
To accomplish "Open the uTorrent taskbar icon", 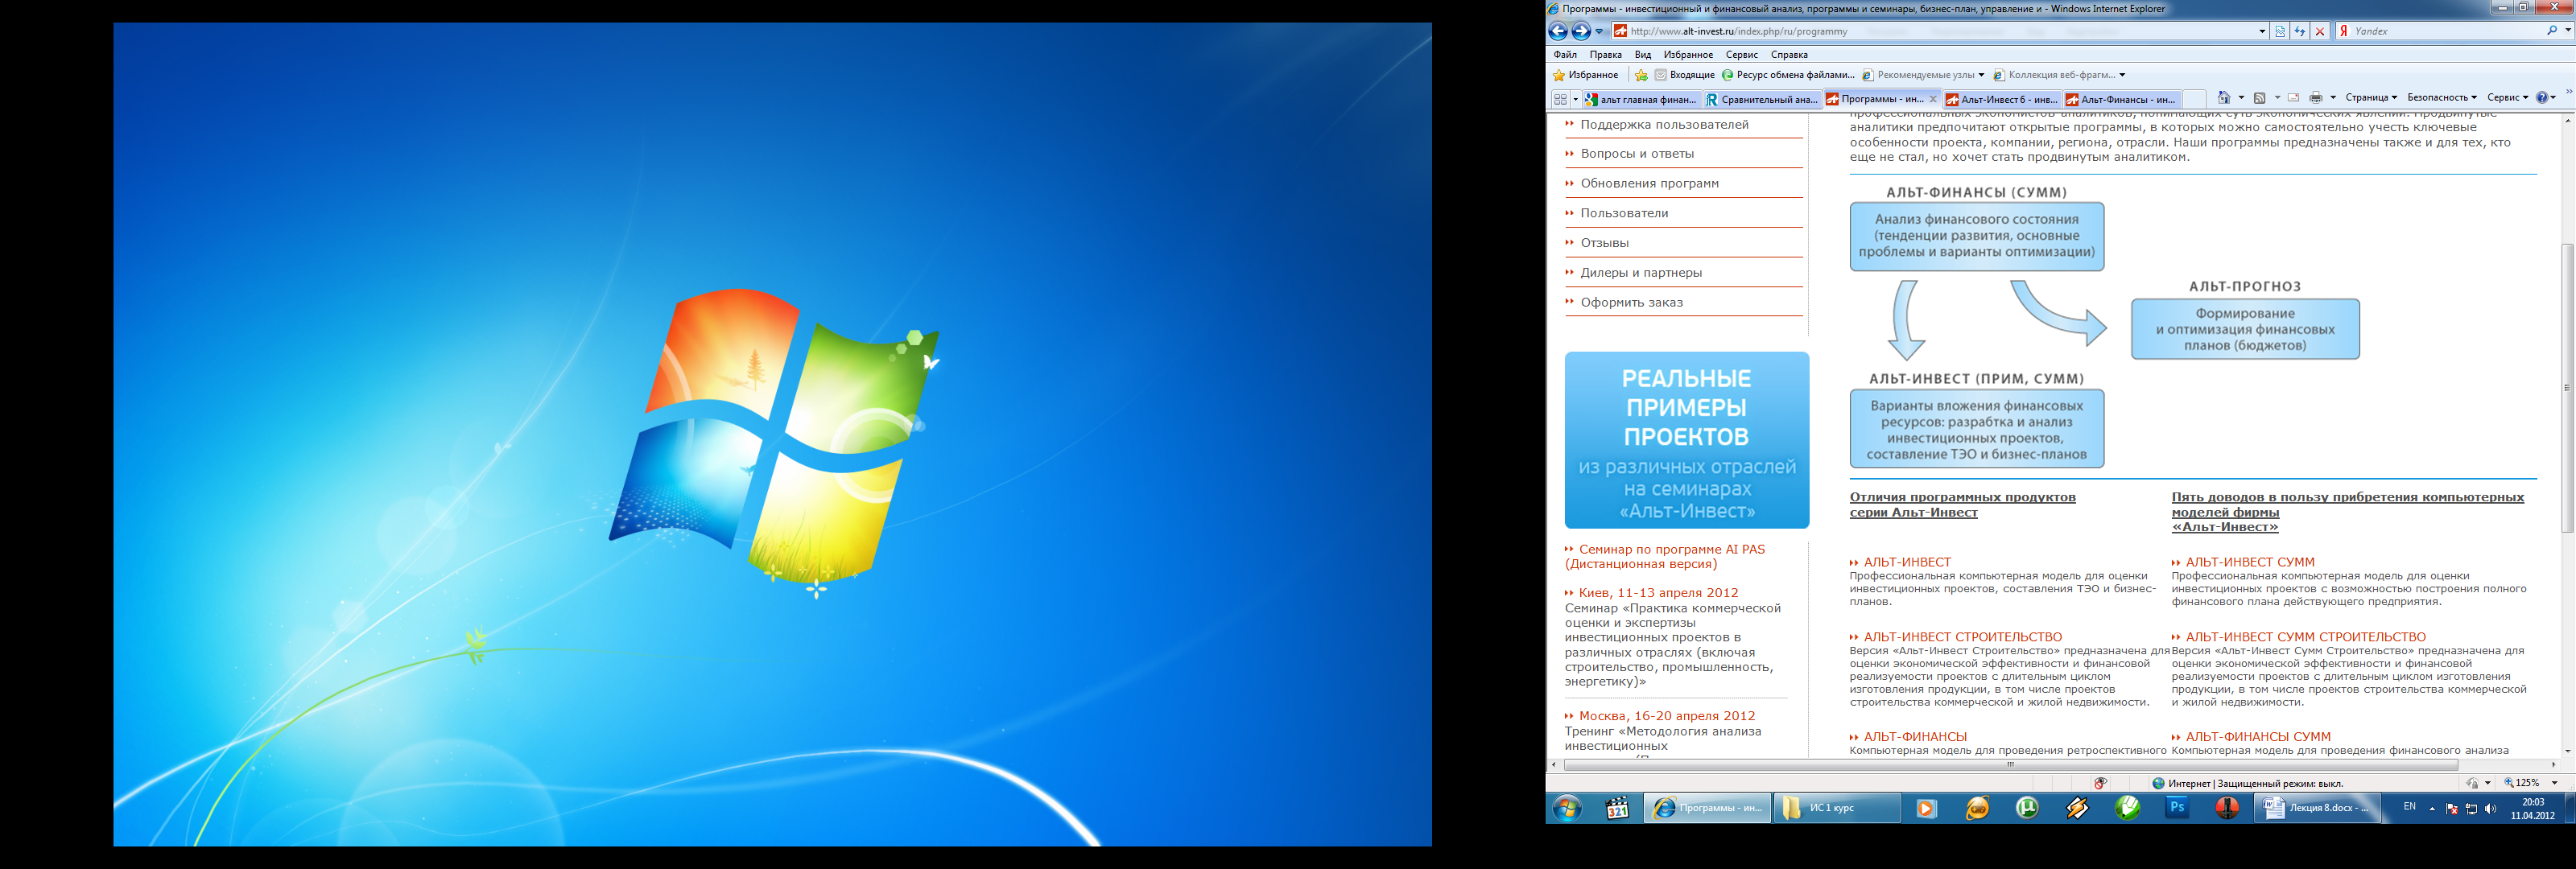I will tap(2027, 809).
